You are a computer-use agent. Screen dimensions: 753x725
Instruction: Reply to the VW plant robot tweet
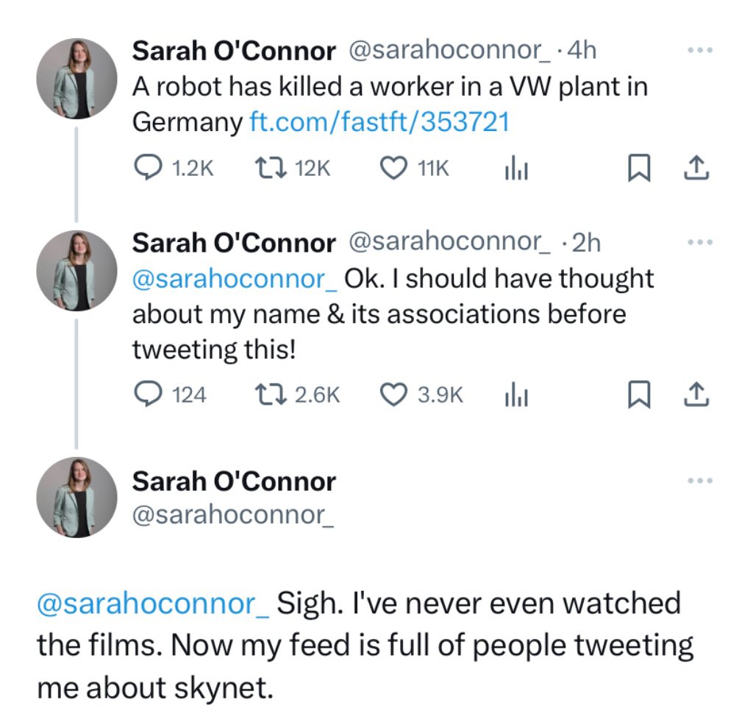149,169
